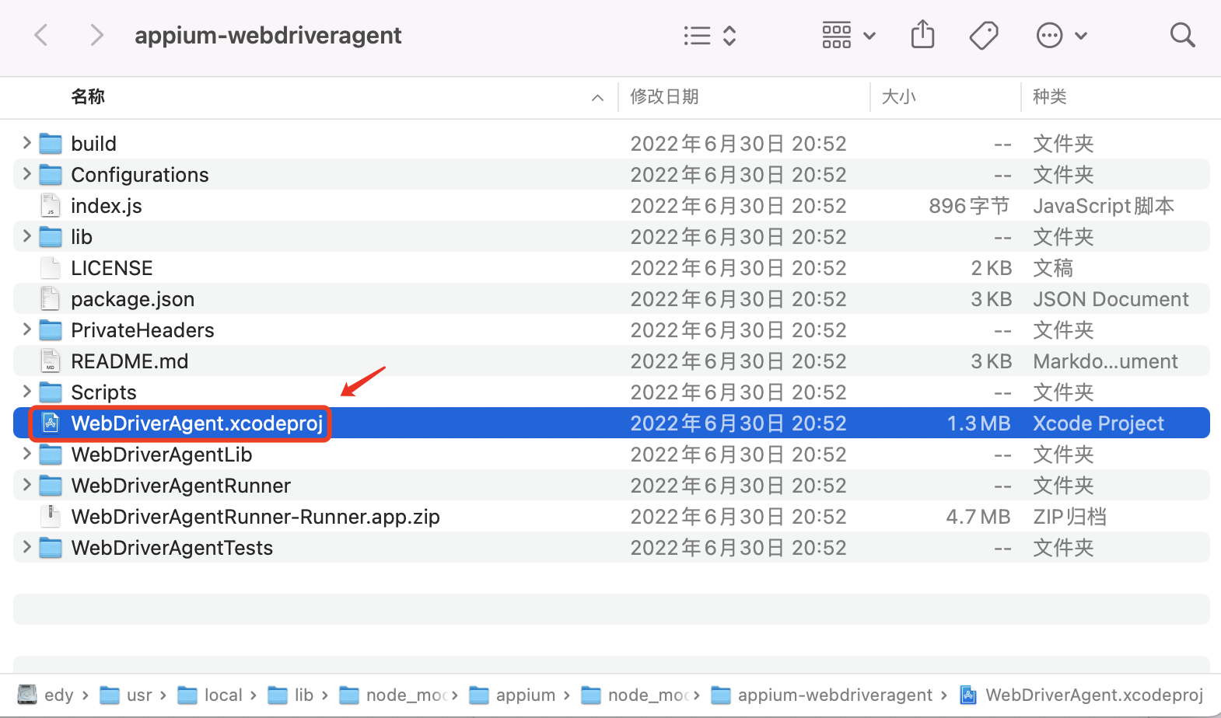Click the package.json file icon
Viewport: 1221px width, 718px height.
click(51, 298)
